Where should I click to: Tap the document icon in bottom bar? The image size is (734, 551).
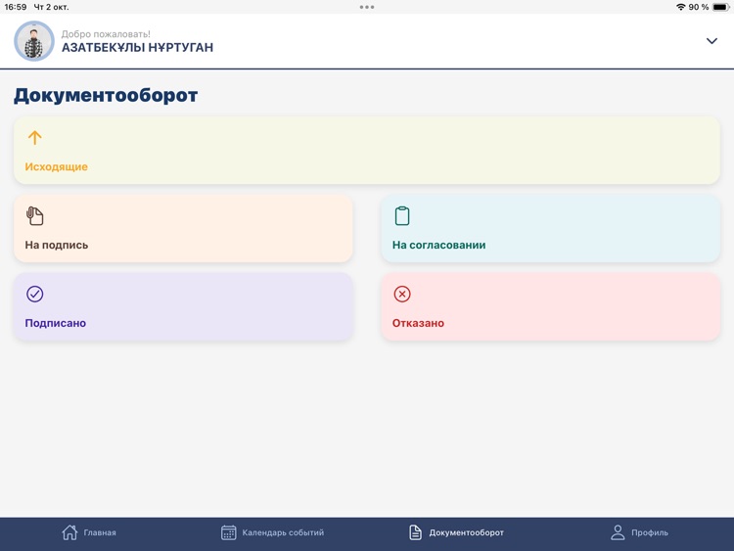pos(415,532)
